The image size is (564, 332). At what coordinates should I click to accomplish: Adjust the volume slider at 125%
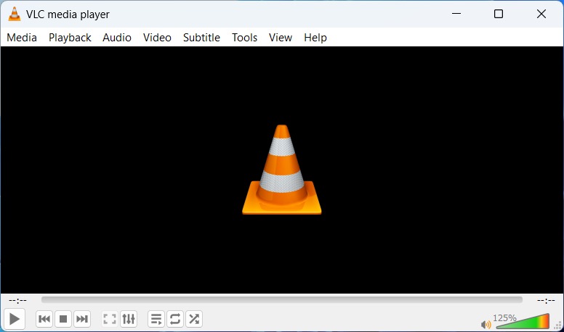(523, 321)
